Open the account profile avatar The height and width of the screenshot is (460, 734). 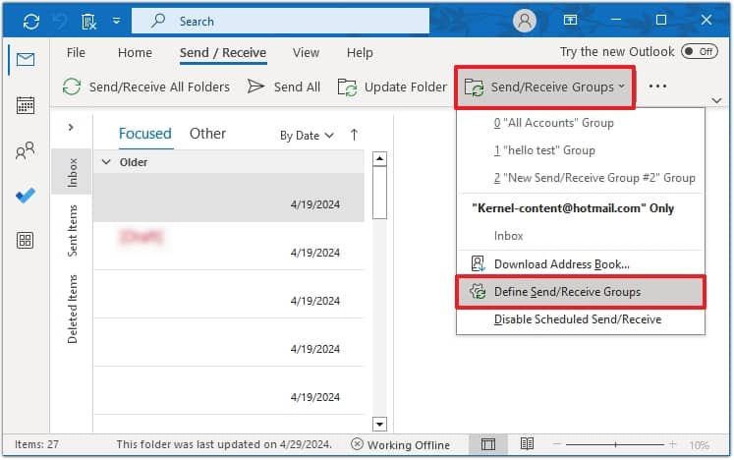pos(525,21)
